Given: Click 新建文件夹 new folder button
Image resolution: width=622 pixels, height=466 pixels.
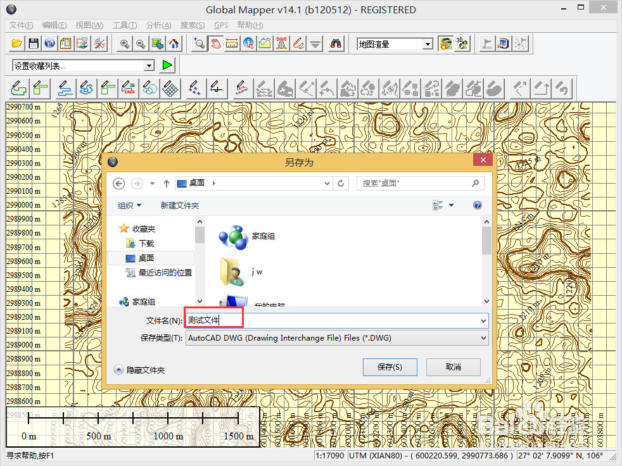Looking at the screenshot, I should [180, 205].
